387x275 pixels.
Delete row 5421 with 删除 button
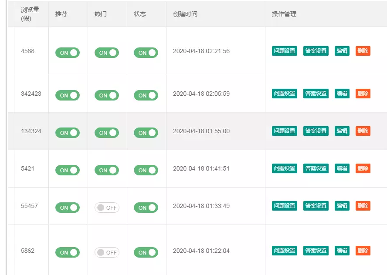[x=363, y=168]
